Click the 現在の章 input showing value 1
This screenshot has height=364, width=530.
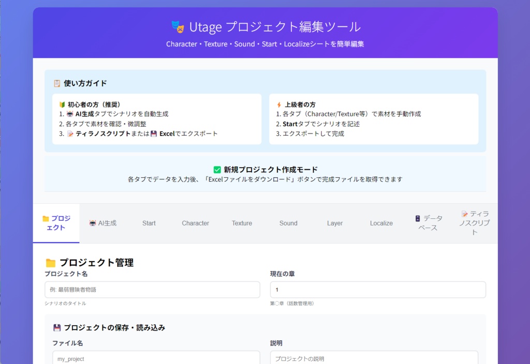378,290
